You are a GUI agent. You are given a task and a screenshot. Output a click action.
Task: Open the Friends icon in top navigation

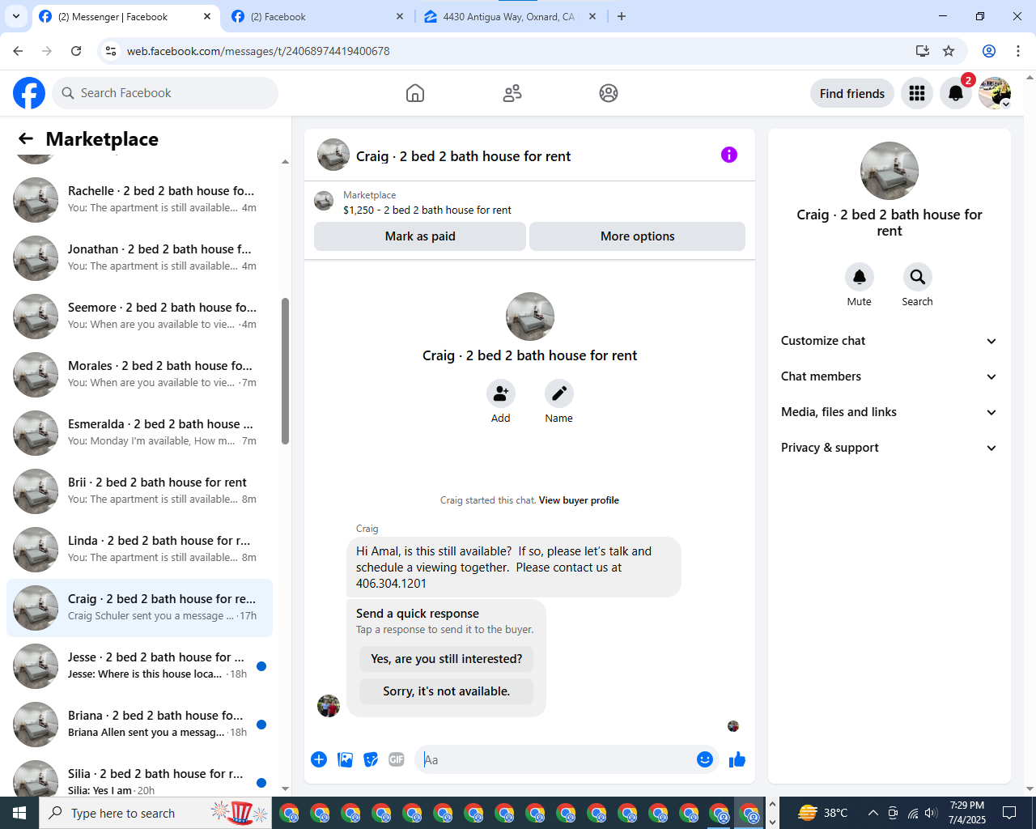click(x=512, y=93)
